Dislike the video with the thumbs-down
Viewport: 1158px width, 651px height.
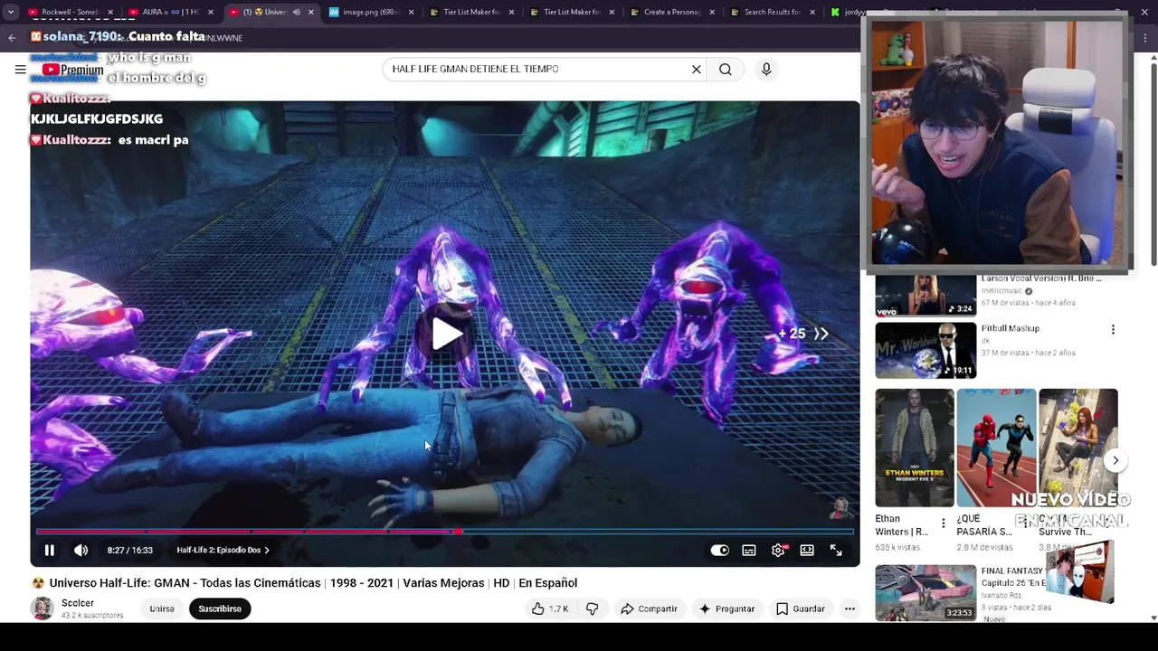coord(592,609)
